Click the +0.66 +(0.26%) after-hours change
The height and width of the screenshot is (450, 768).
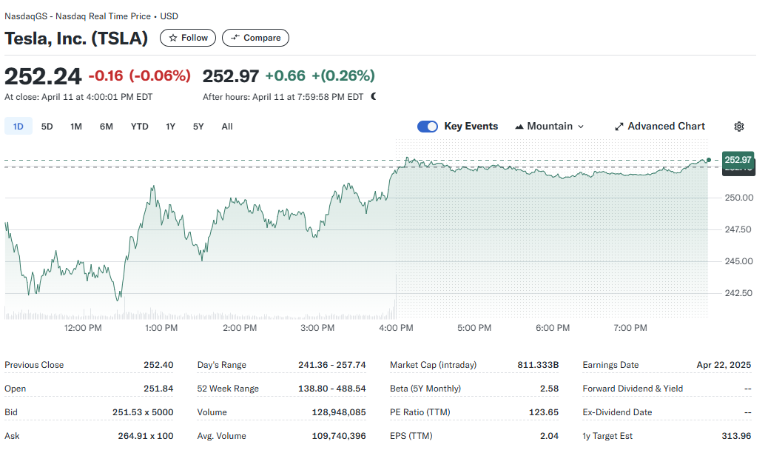click(320, 76)
